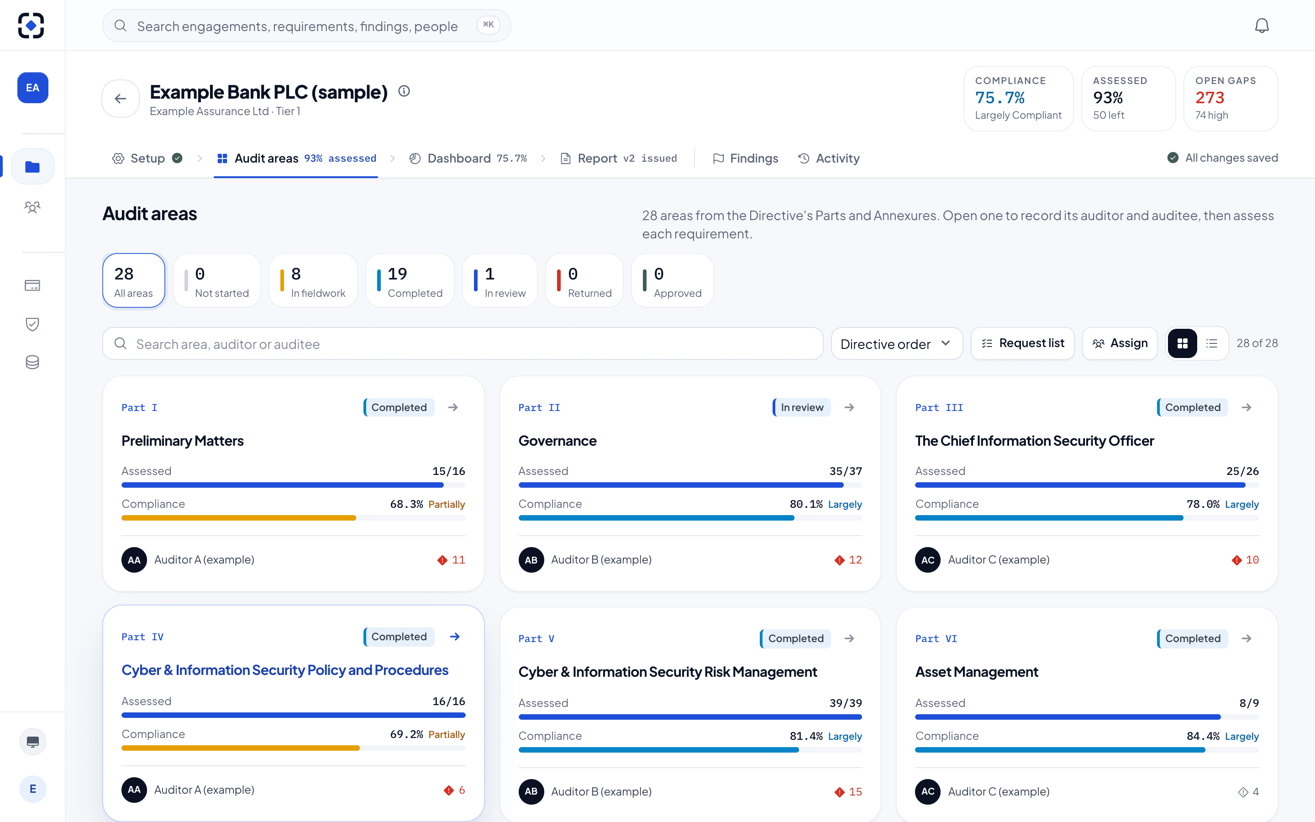Image resolution: width=1315 pixels, height=822 pixels.
Task: Switch to list view
Action: [x=1212, y=343]
